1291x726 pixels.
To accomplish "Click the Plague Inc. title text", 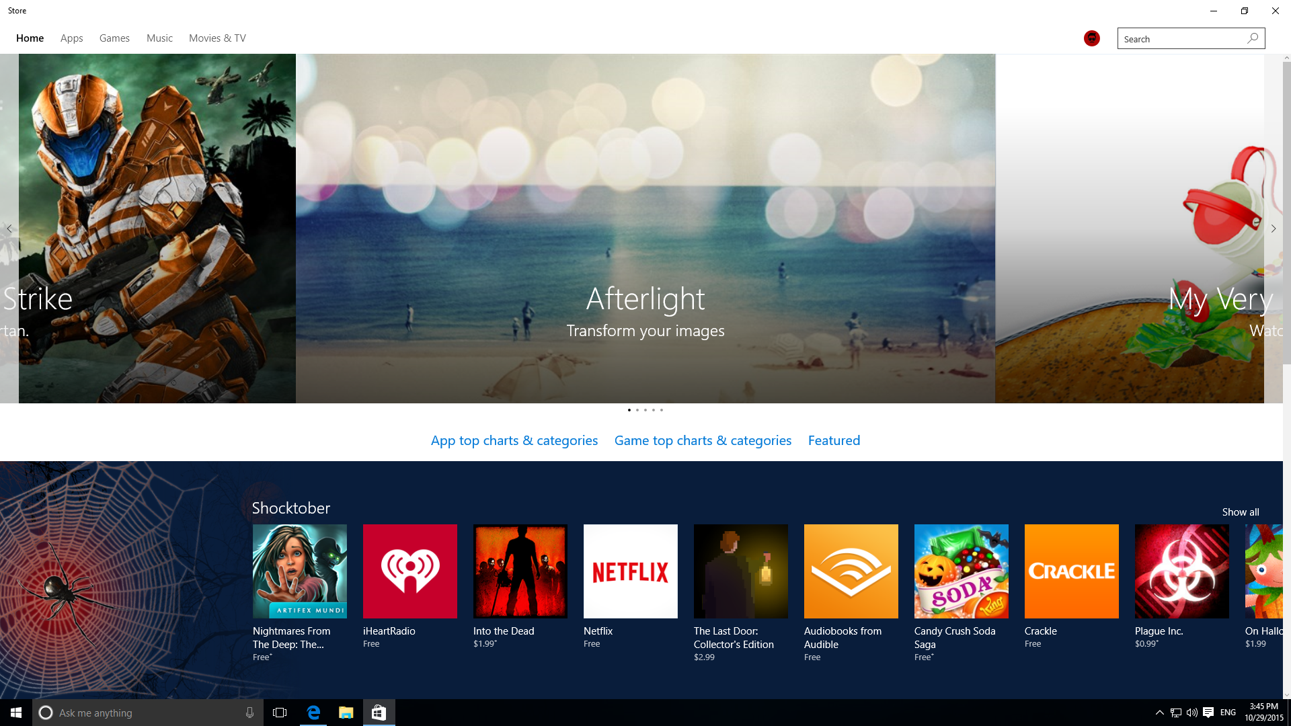I will point(1159,631).
